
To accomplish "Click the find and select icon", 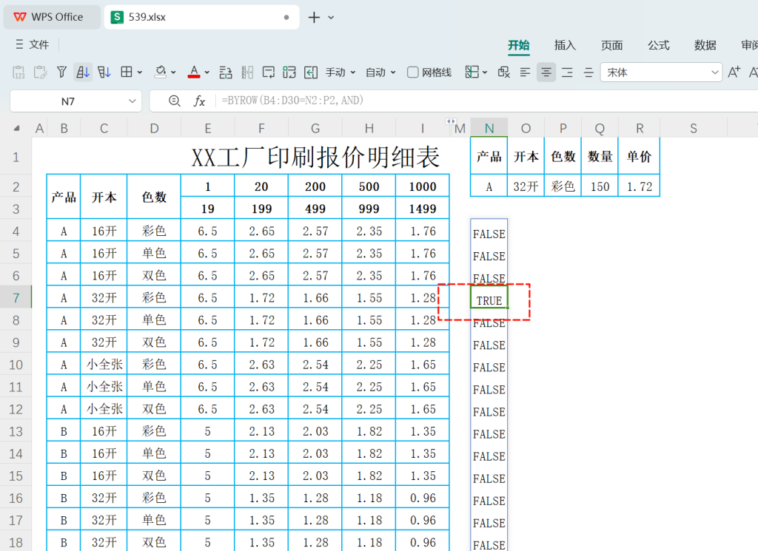I will [x=503, y=72].
